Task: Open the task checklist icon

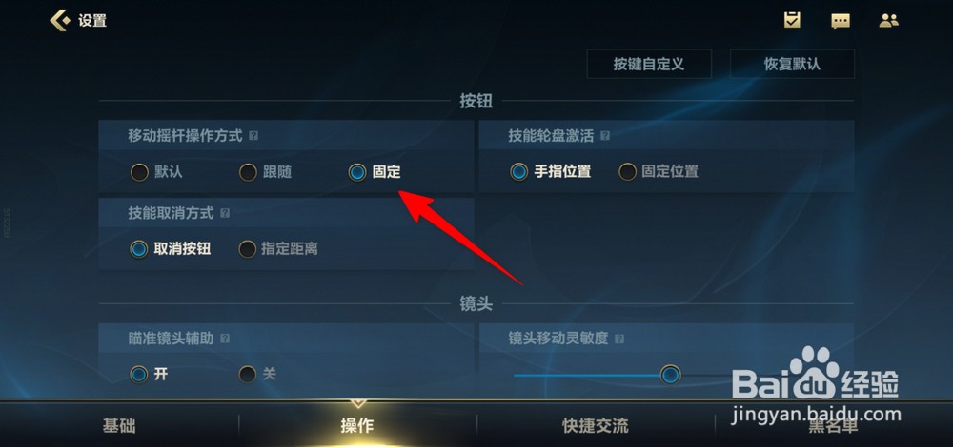Action: (x=792, y=20)
